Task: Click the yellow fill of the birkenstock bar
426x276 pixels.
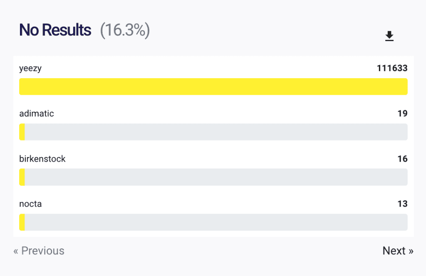Action: pyautogui.click(x=22, y=177)
